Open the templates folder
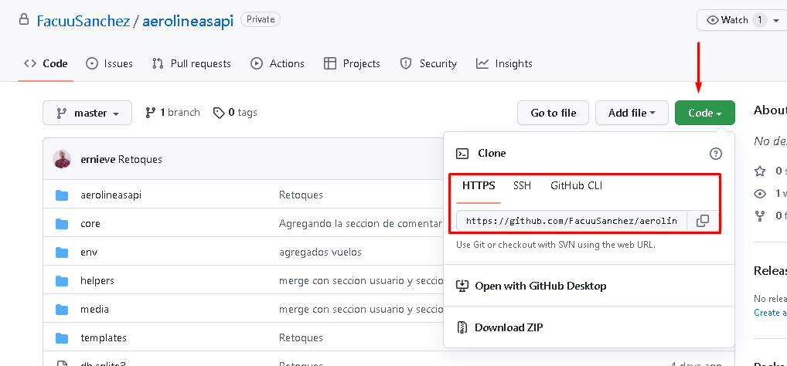 104,338
